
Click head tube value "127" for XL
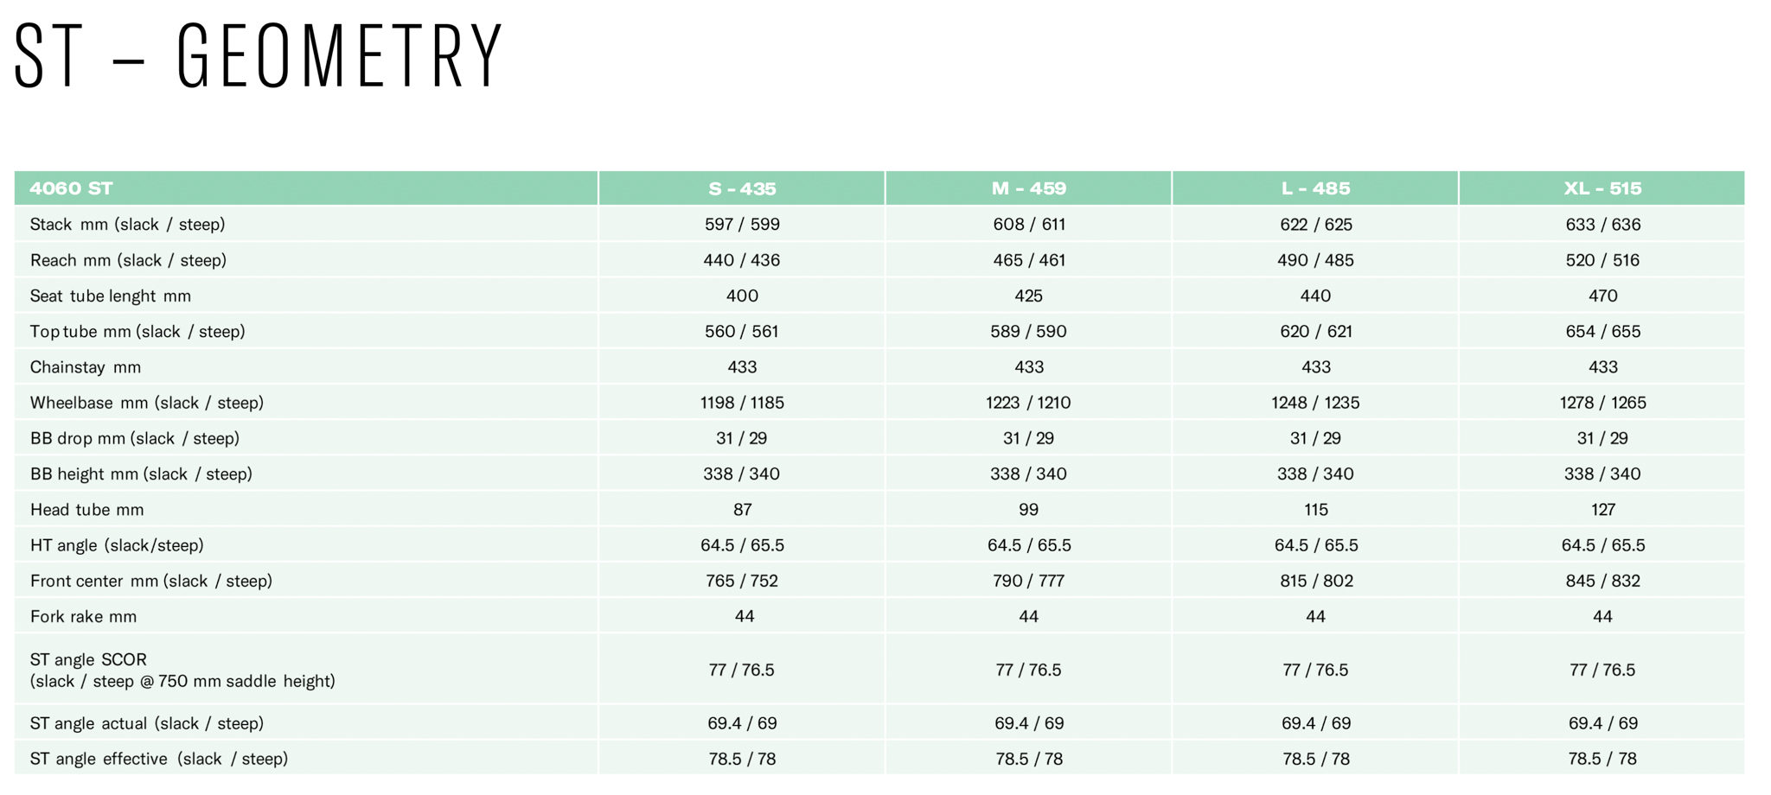(1602, 510)
